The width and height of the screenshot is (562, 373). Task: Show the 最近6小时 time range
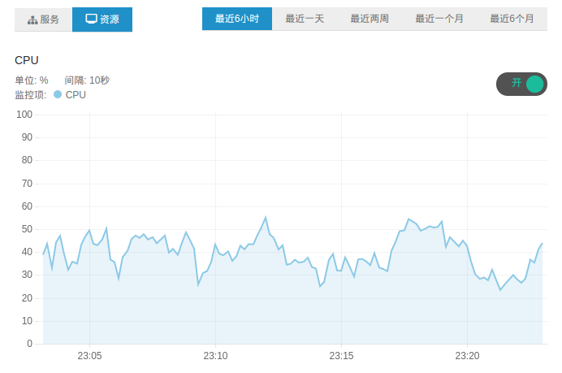pos(237,19)
